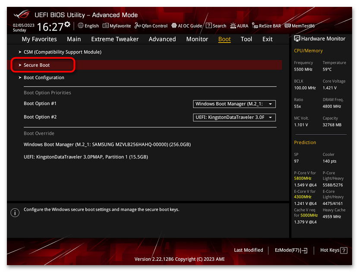
Task: Open the Boot Option #2 dropdown
Action: [234, 117]
